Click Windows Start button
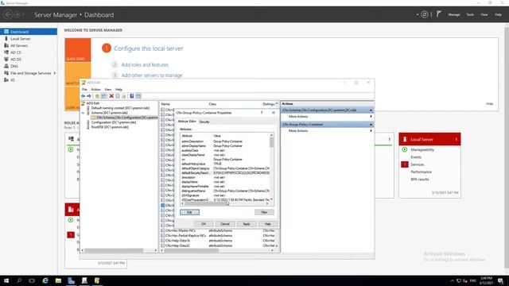Screen dimensions: 509x286 click(x=6, y=280)
